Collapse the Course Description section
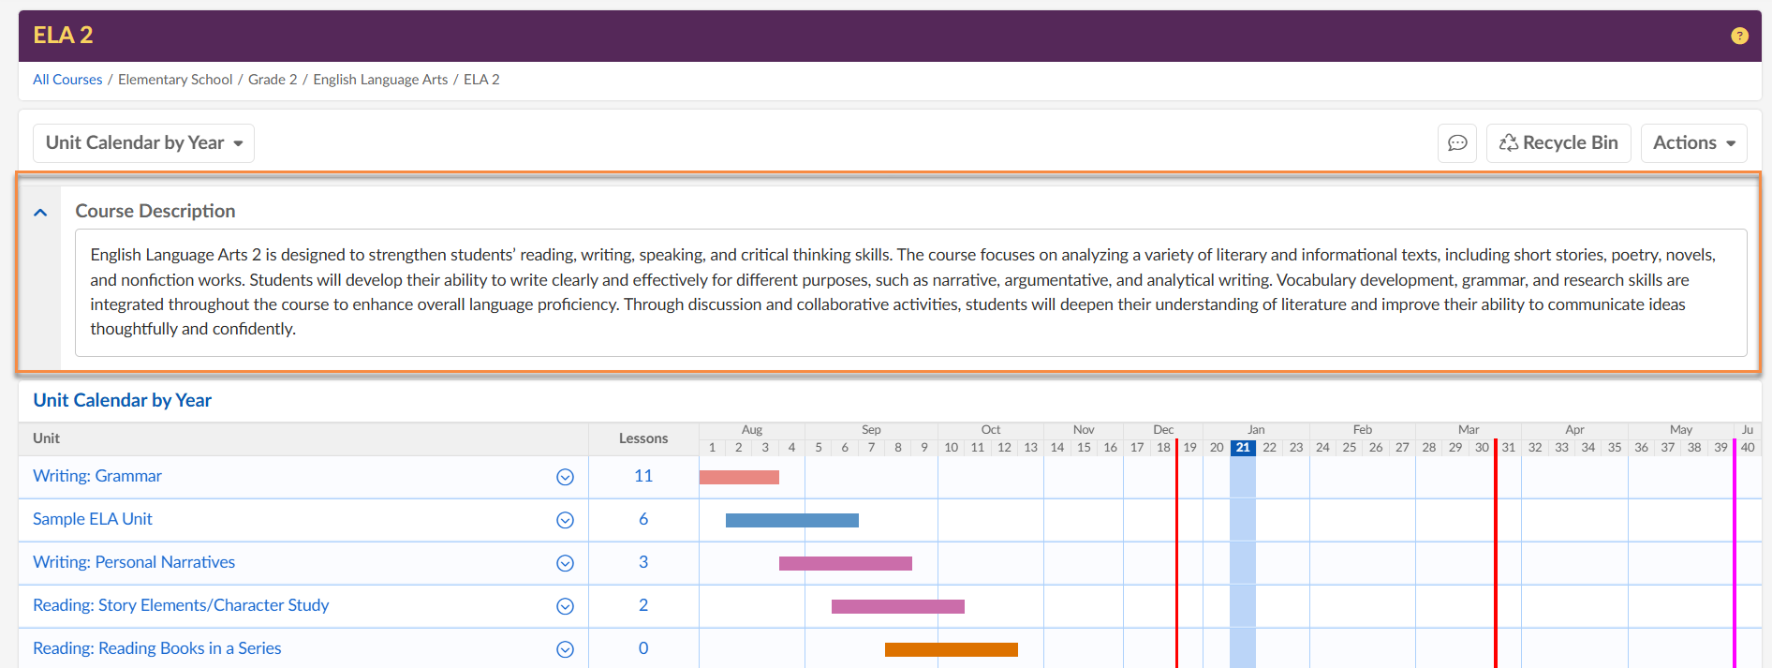The image size is (1772, 668). pos(40,213)
